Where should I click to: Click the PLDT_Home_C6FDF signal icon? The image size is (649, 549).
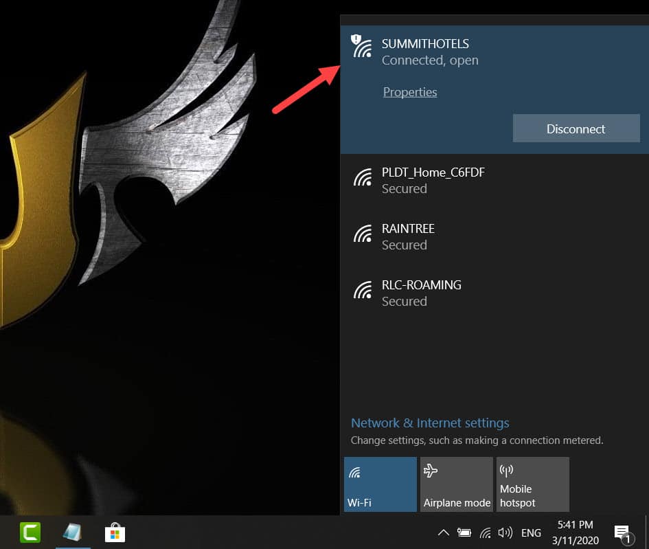363,177
